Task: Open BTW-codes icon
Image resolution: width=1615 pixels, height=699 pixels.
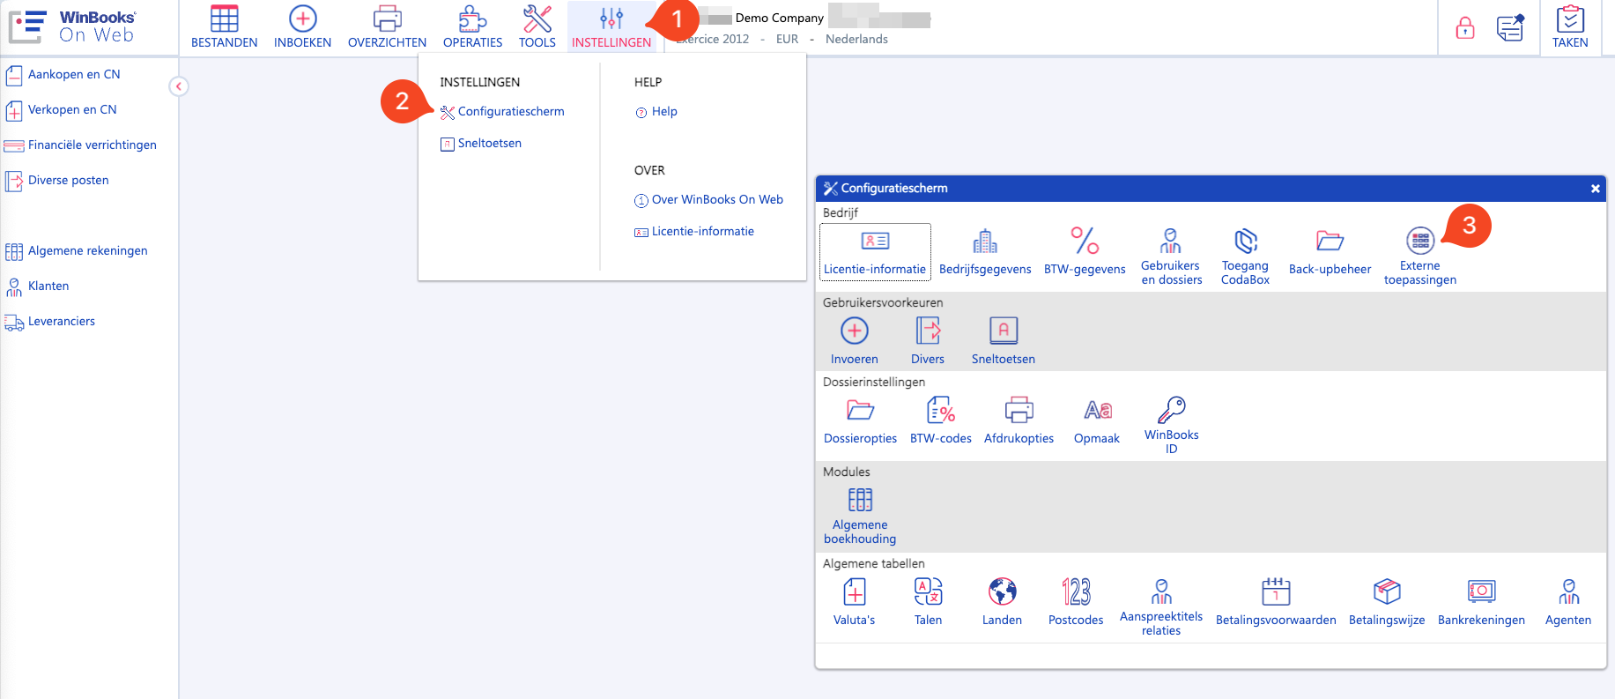Action: pyautogui.click(x=941, y=420)
